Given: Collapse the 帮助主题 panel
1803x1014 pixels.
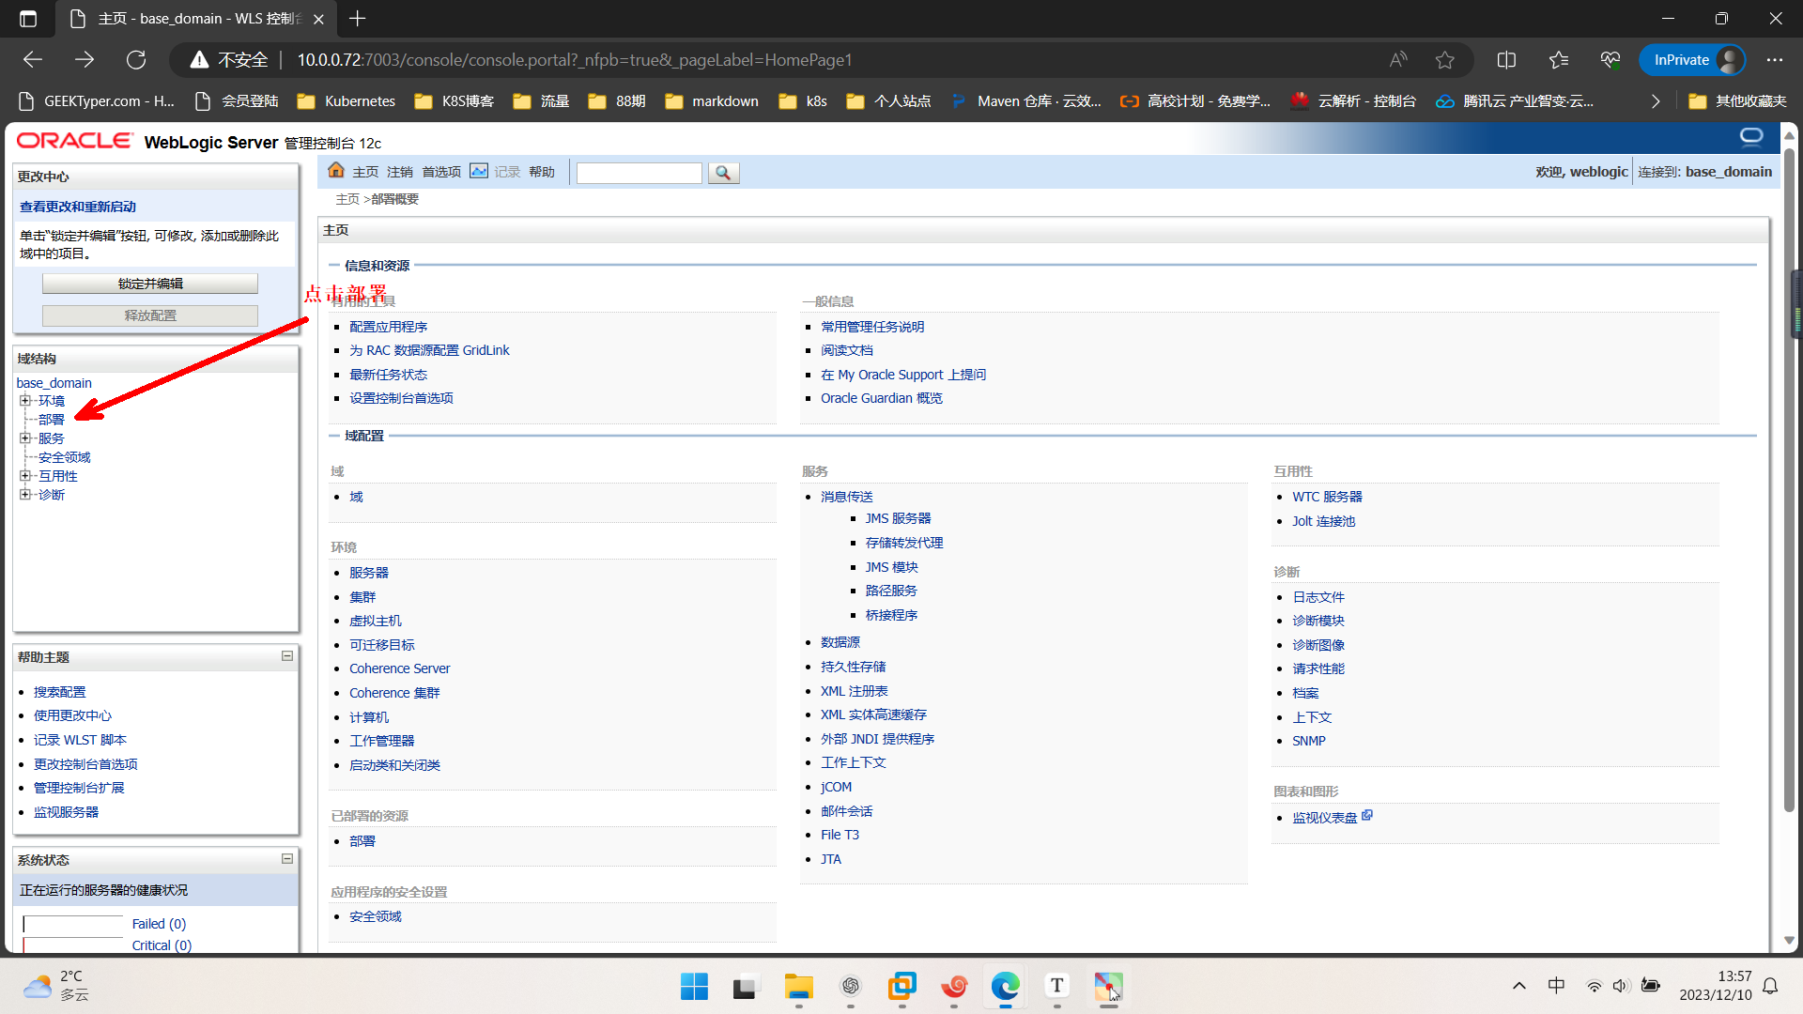Looking at the screenshot, I should (x=287, y=656).
